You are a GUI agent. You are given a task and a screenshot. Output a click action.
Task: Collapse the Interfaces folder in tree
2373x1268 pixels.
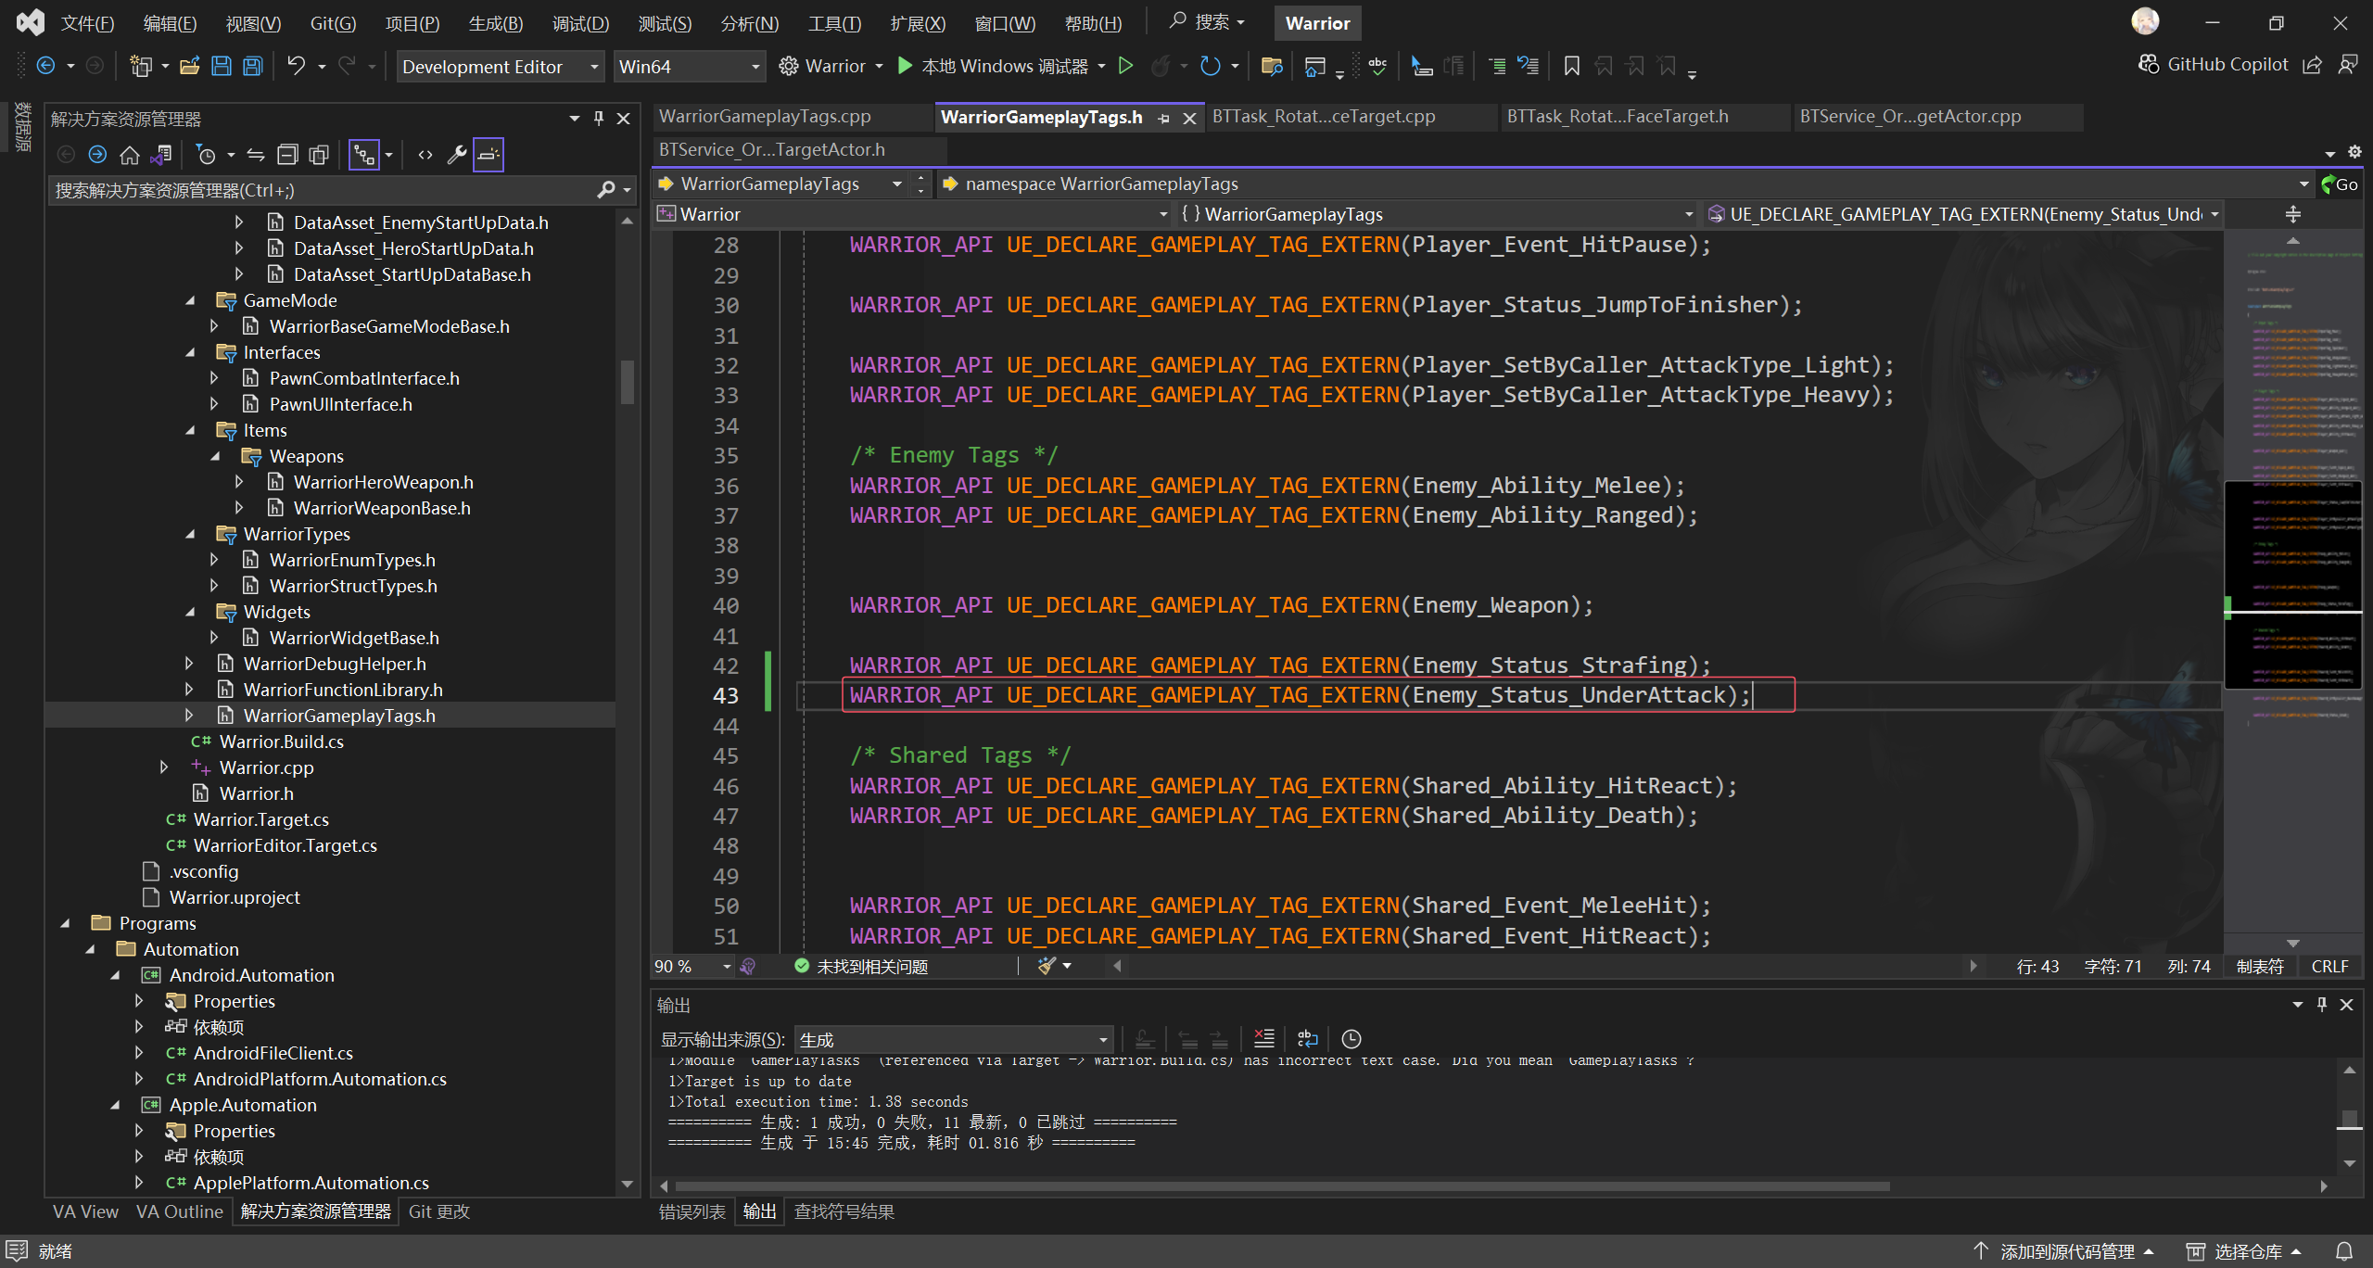pos(191,352)
